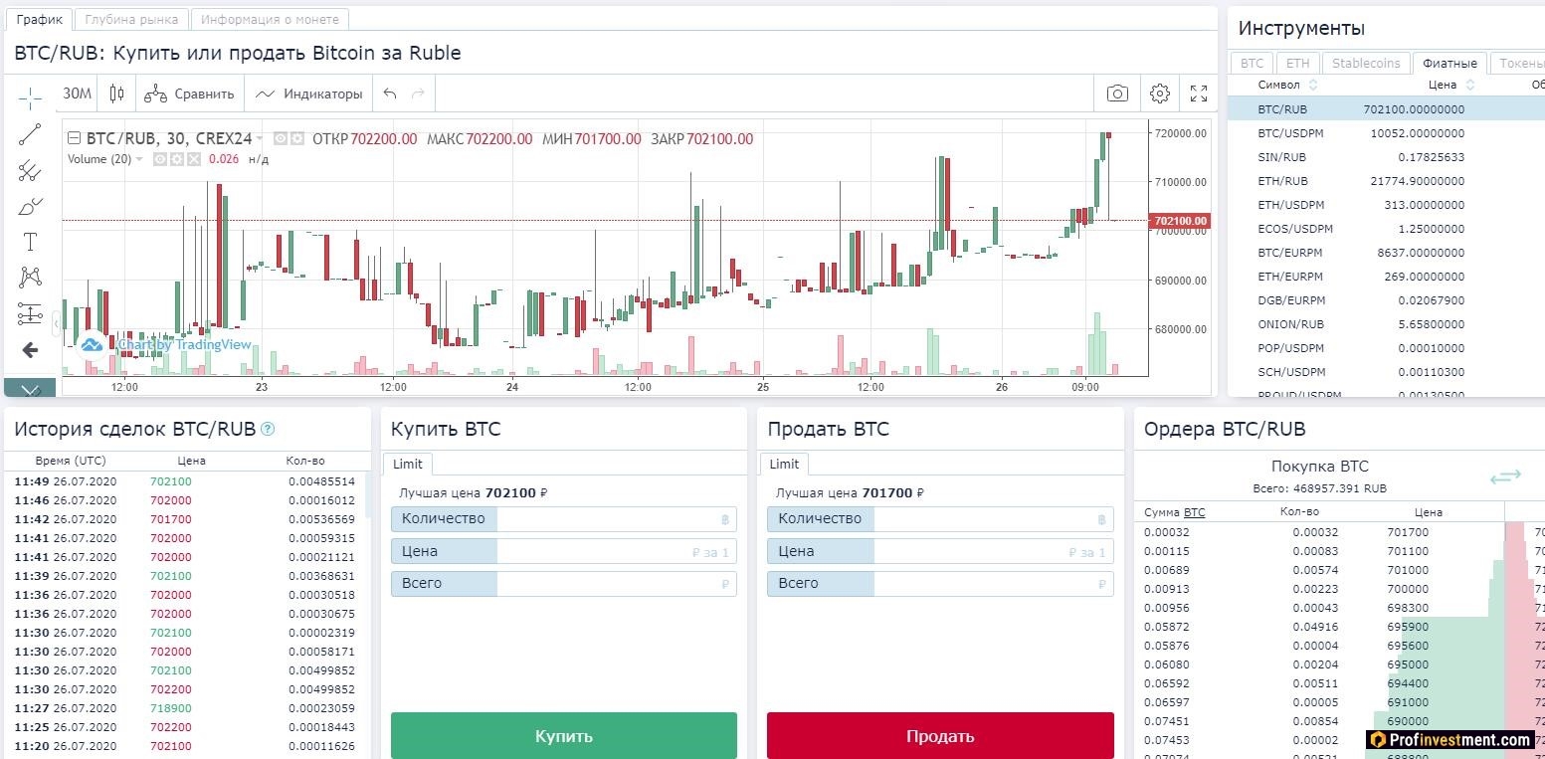
Task: Take a chart snapshot with camera icon
Action: (1117, 94)
